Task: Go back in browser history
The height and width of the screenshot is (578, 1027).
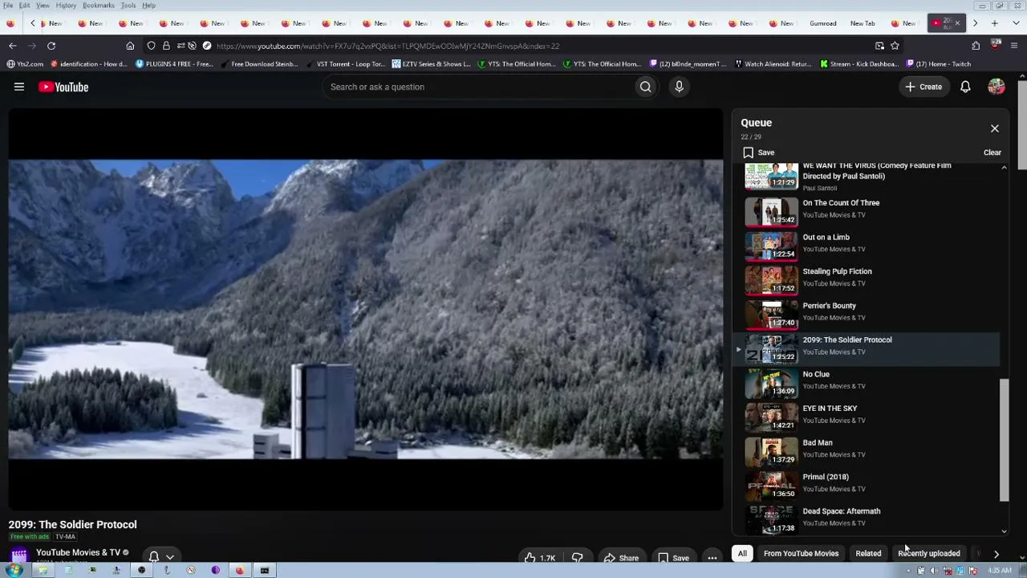Action: (x=13, y=46)
